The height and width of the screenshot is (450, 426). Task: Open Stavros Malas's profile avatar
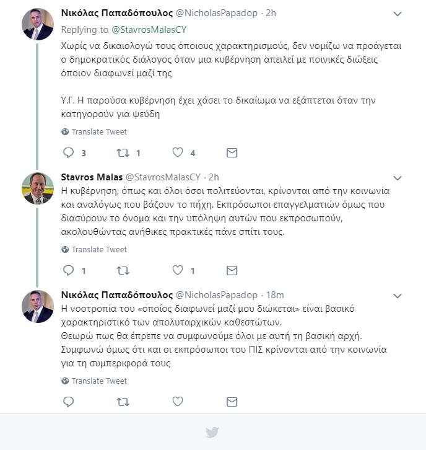[38, 188]
